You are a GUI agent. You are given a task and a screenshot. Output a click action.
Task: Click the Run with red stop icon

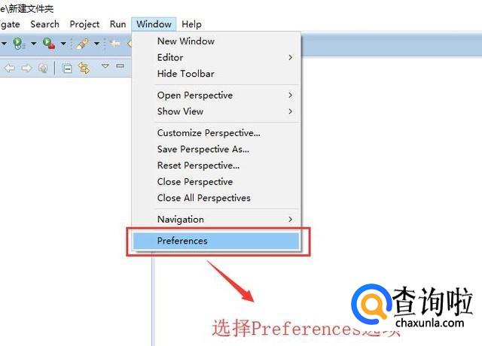point(48,44)
